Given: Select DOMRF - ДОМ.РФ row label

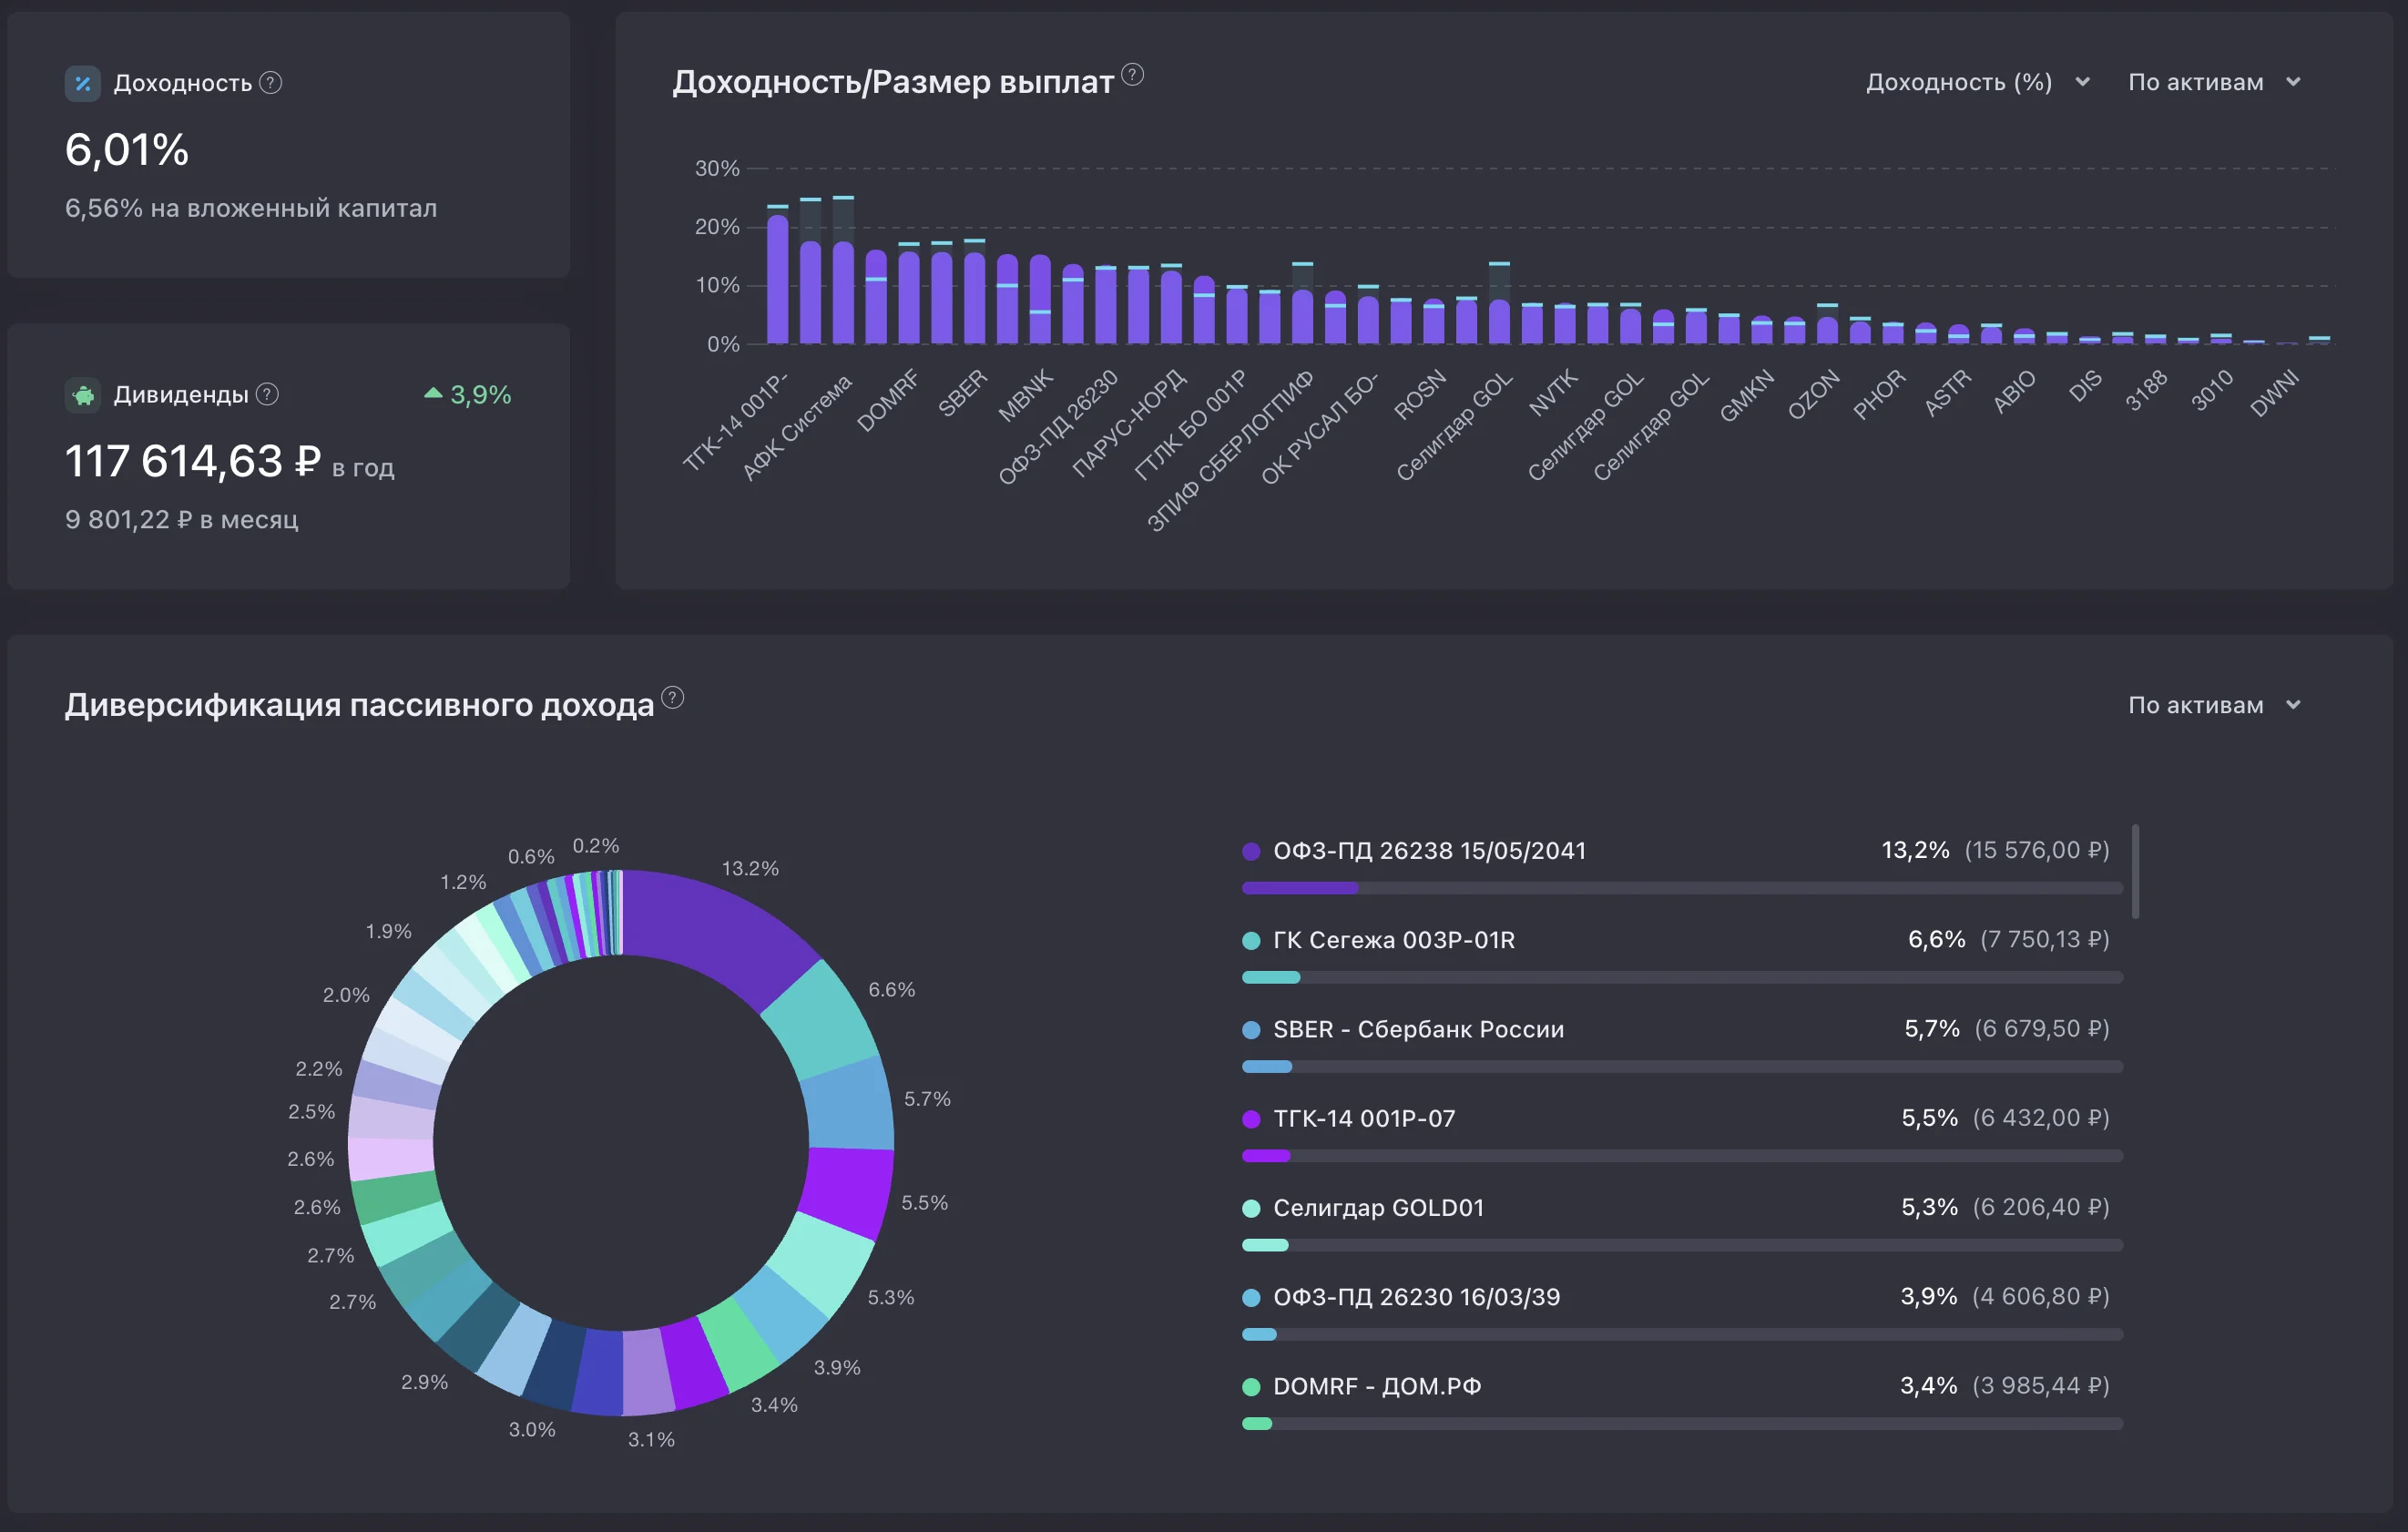Looking at the screenshot, I should (x=1377, y=1387).
